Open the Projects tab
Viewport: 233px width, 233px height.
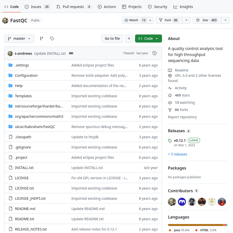(x=132, y=7)
